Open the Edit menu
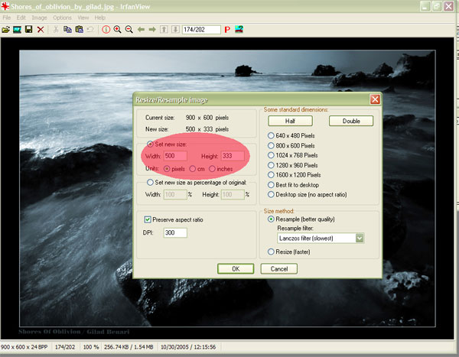459x357 pixels. 21,18
